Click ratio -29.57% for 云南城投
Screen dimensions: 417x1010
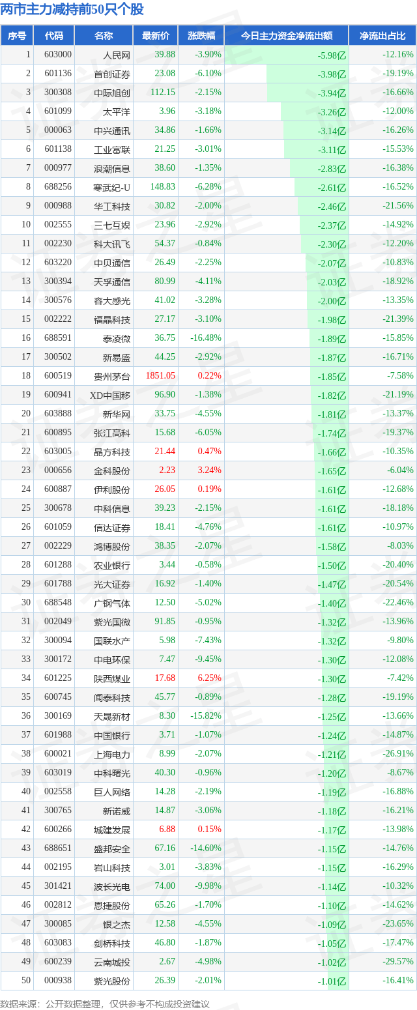(x=398, y=962)
